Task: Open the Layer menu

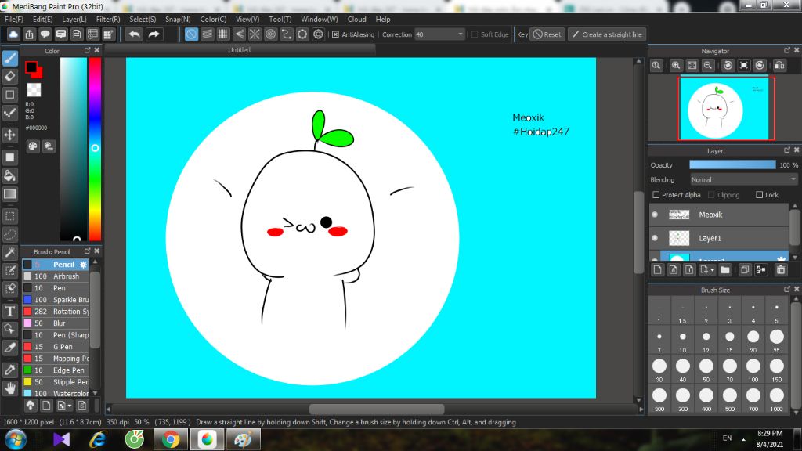Action: point(74,19)
